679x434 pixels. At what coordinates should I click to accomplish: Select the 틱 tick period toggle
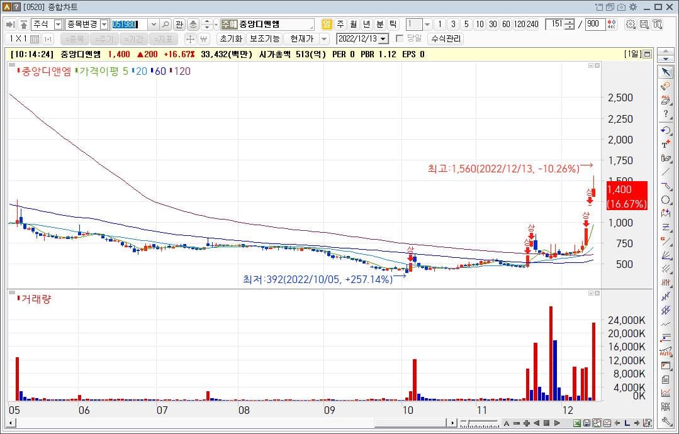(393, 25)
